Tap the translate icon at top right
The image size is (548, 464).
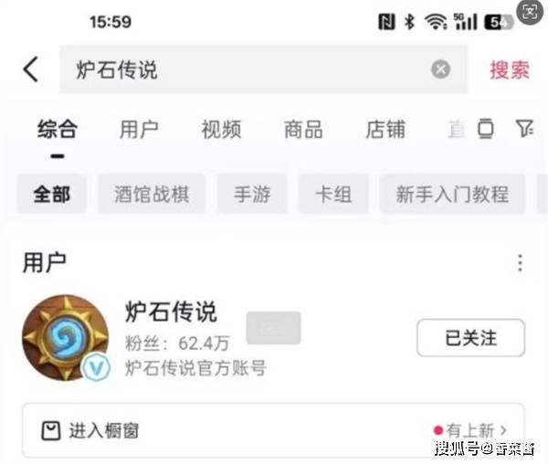(530, 13)
